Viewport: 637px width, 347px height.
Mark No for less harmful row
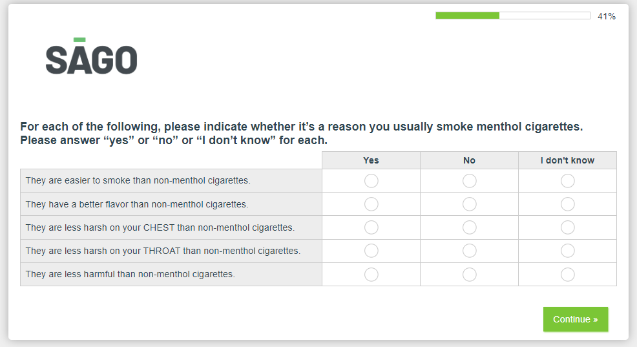pyautogui.click(x=469, y=275)
